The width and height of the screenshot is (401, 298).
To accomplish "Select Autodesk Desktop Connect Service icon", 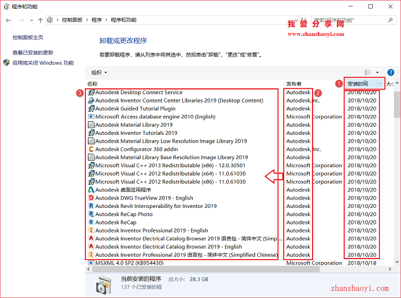I will point(91,92).
